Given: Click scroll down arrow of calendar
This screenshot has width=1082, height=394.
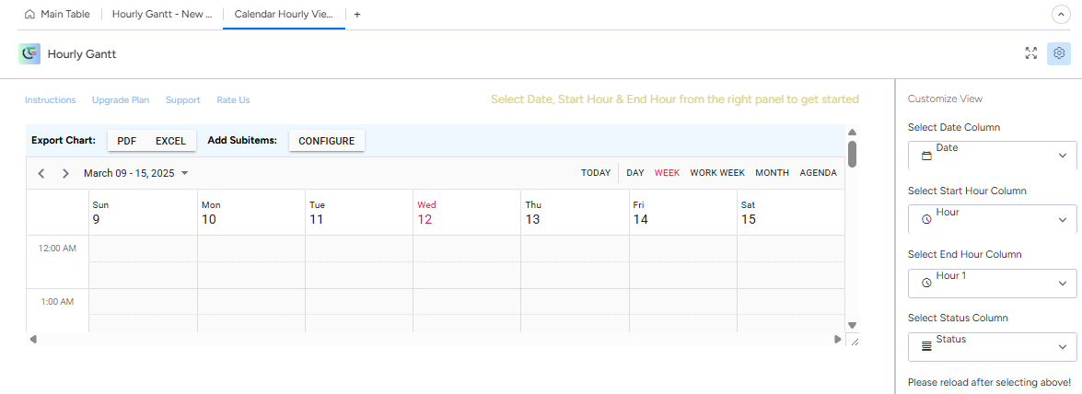Looking at the screenshot, I should [852, 325].
